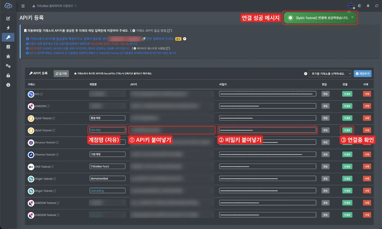Click 연결중 button in OKX-Testnet row
The image size is (382, 229).
[x=347, y=166]
